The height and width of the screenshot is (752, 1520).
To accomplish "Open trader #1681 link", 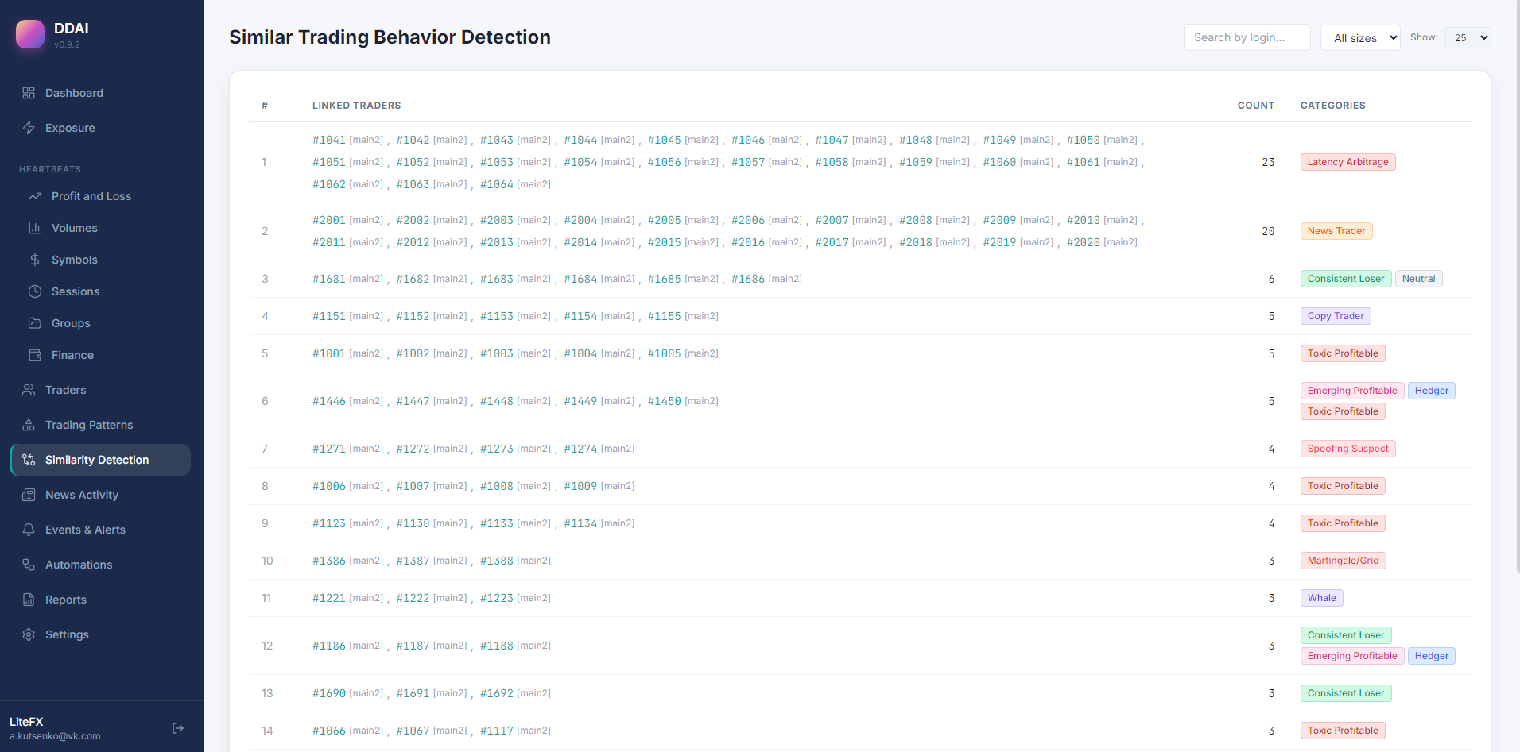I will click(328, 279).
